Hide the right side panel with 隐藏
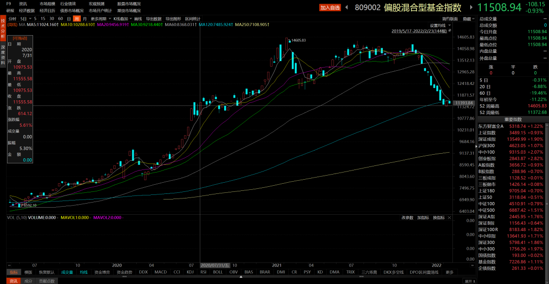 (468, 19)
